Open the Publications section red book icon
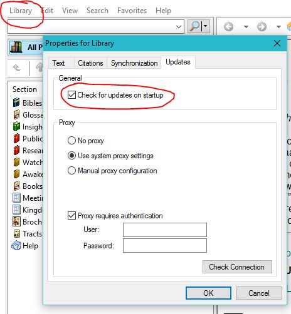The width and height of the screenshot is (291, 314). click(16, 138)
